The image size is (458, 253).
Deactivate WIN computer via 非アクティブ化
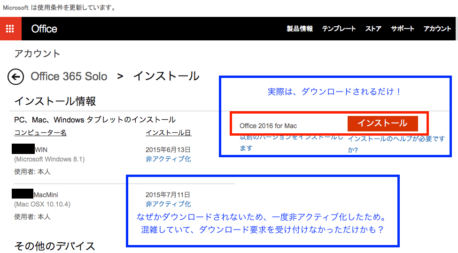(x=168, y=159)
